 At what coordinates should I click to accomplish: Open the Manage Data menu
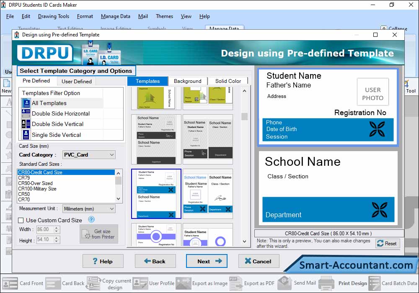[116, 16]
